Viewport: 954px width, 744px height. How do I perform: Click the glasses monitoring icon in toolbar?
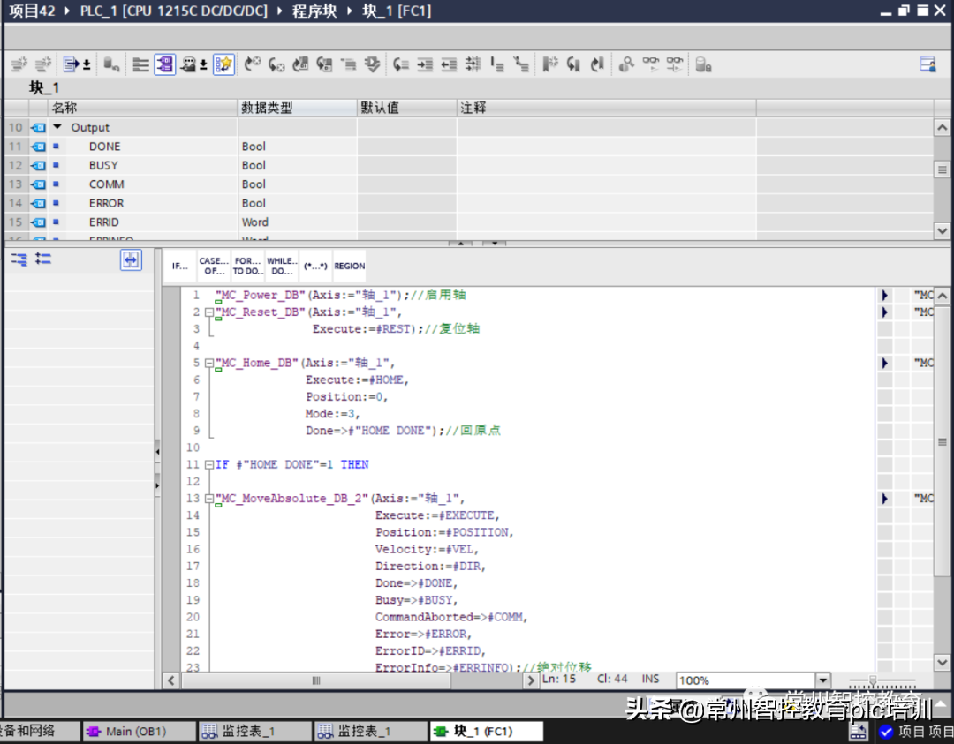point(651,64)
